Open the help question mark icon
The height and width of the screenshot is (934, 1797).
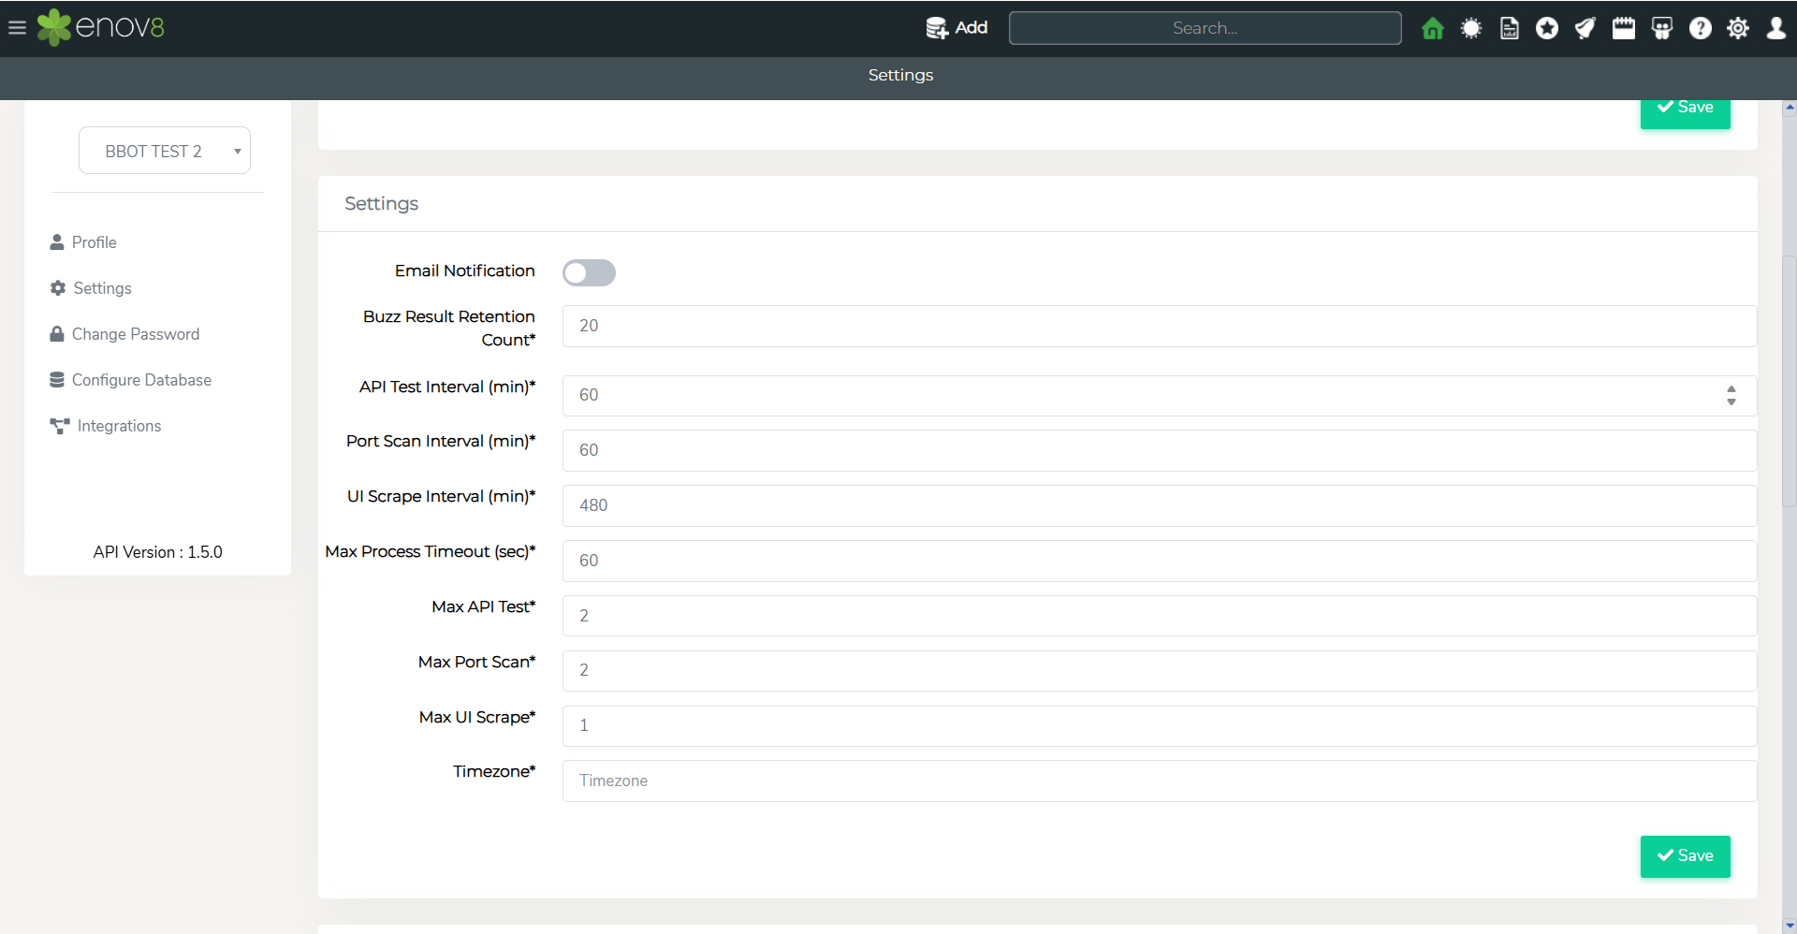coord(1700,28)
